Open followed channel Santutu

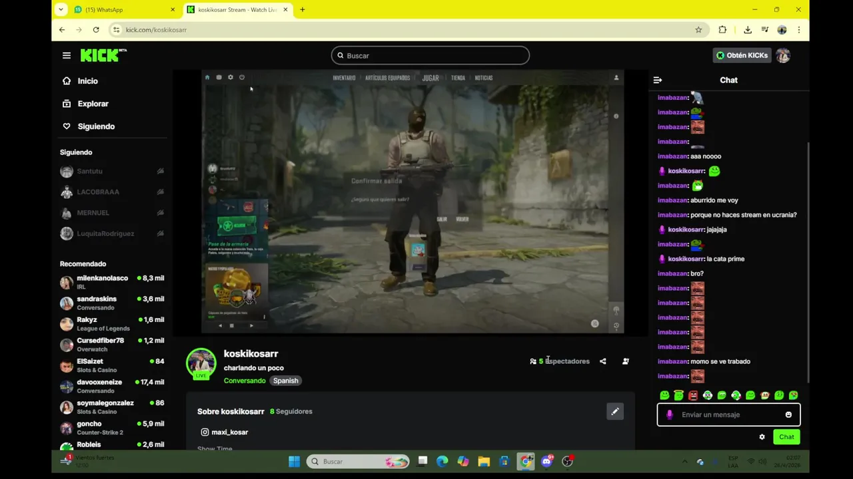click(x=90, y=171)
